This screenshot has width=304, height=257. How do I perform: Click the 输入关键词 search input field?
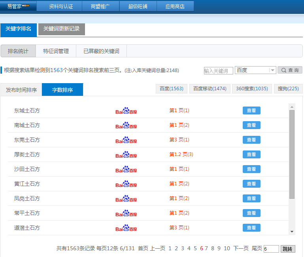tap(218, 71)
